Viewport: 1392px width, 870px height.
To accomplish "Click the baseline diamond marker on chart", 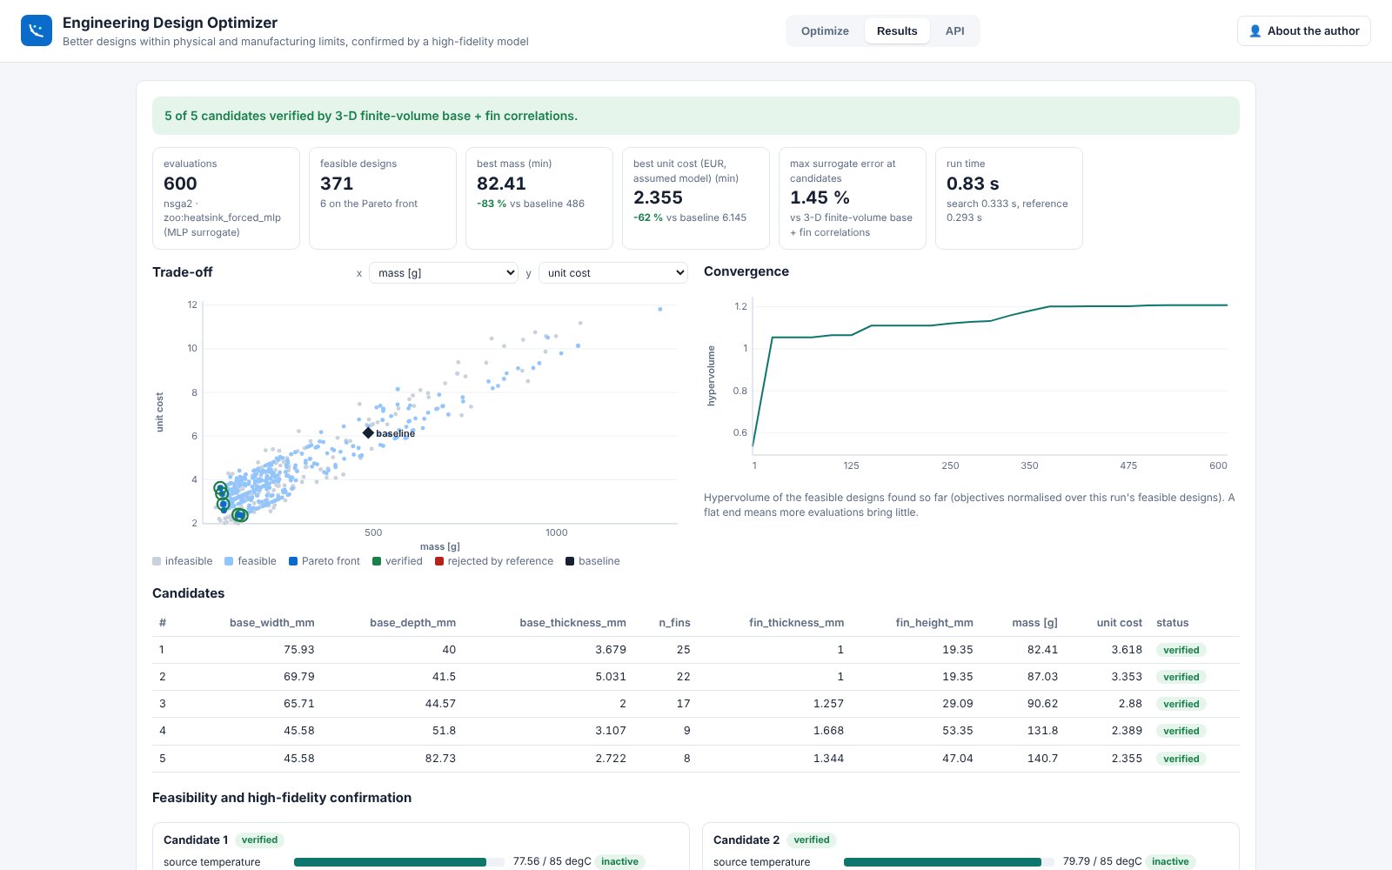I will (368, 432).
